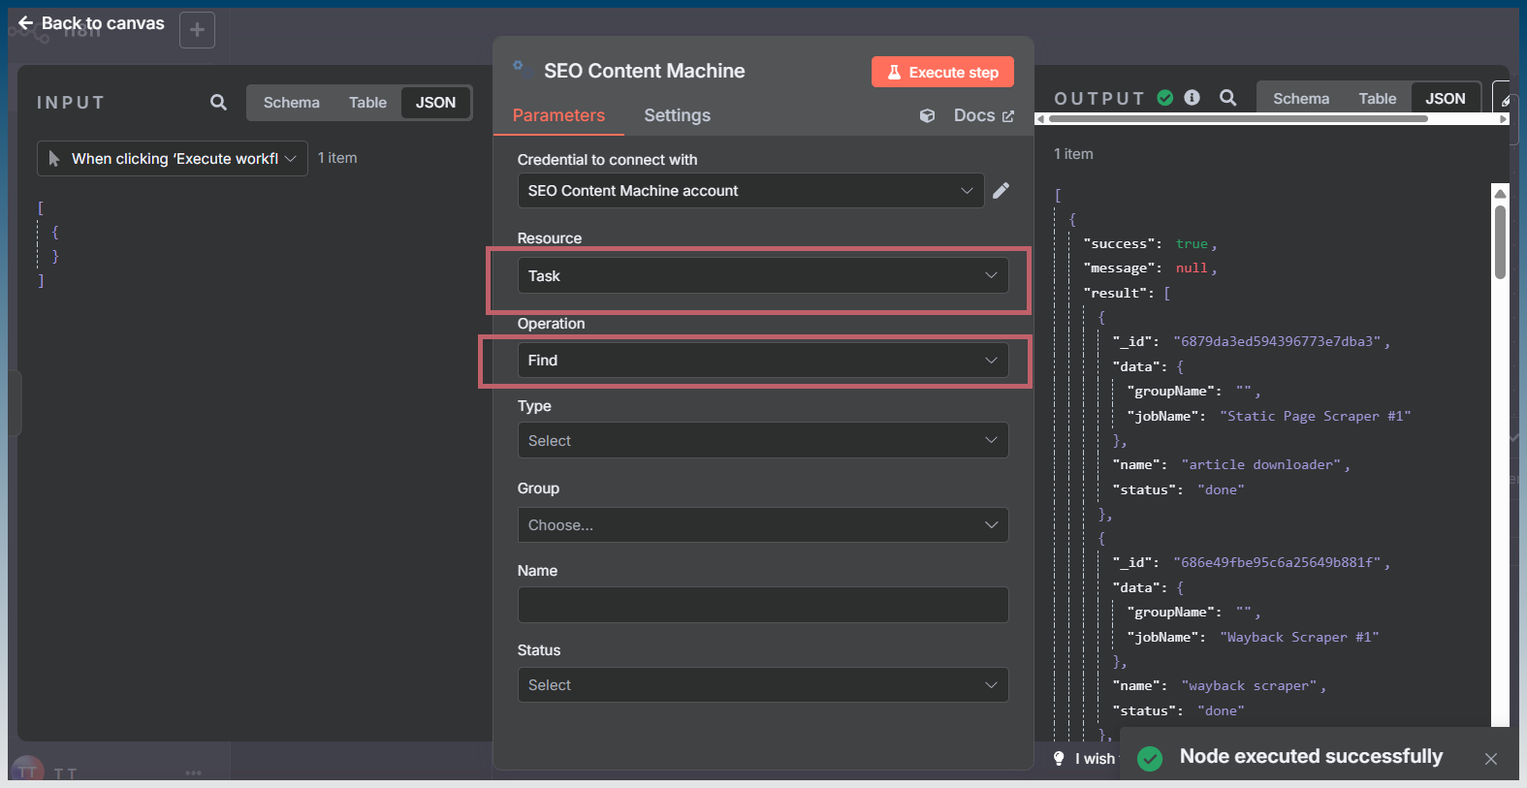Click the output vertical scrollbar thumb
The image size is (1527, 788).
(x=1500, y=242)
